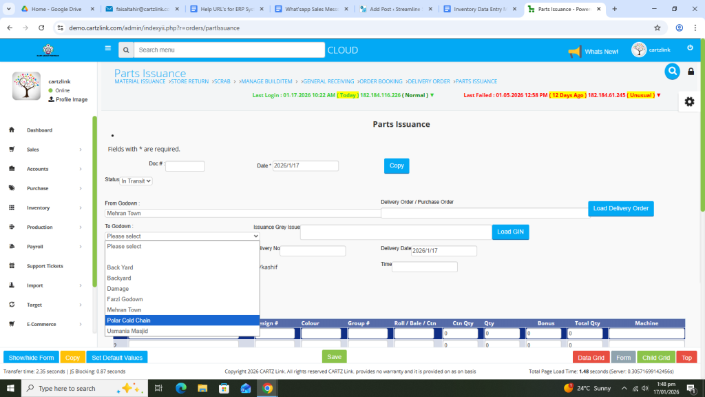The image size is (705, 397).
Task: Click the hamburger menu toggle icon
Action: [x=107, y=48]
